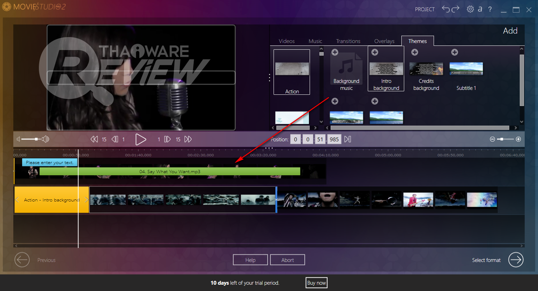Viewport: 538px width, 291px height.
Task: Step back one frame
Action: 115,139
